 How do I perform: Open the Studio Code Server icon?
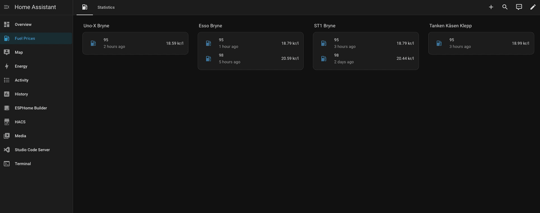point(7,149)
